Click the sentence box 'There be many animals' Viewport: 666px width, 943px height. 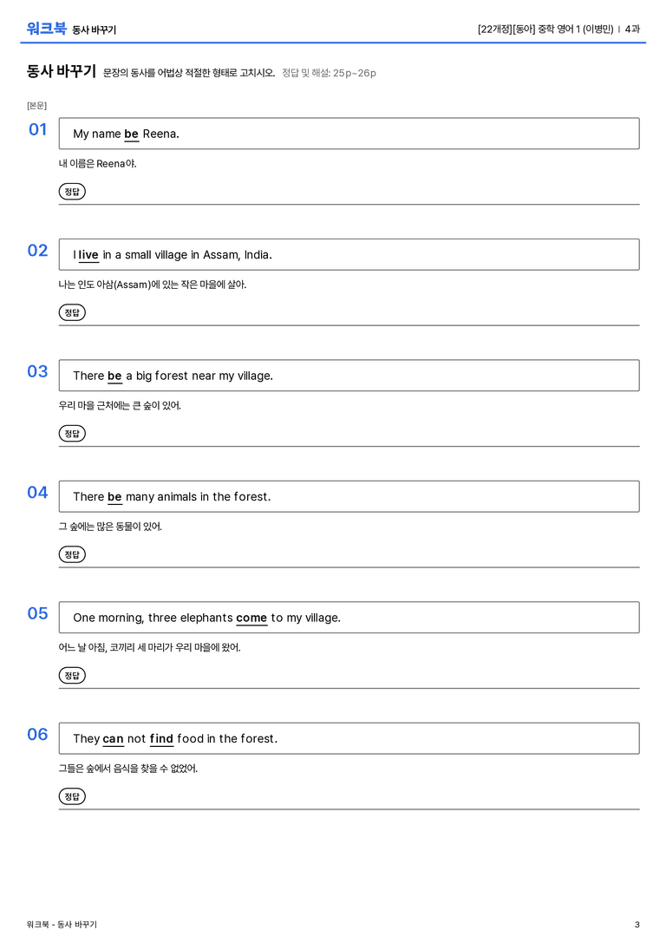349,496
